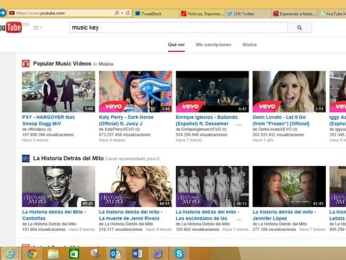
Task: Open Outlook from the taskbar
Action: pos(116,254)
